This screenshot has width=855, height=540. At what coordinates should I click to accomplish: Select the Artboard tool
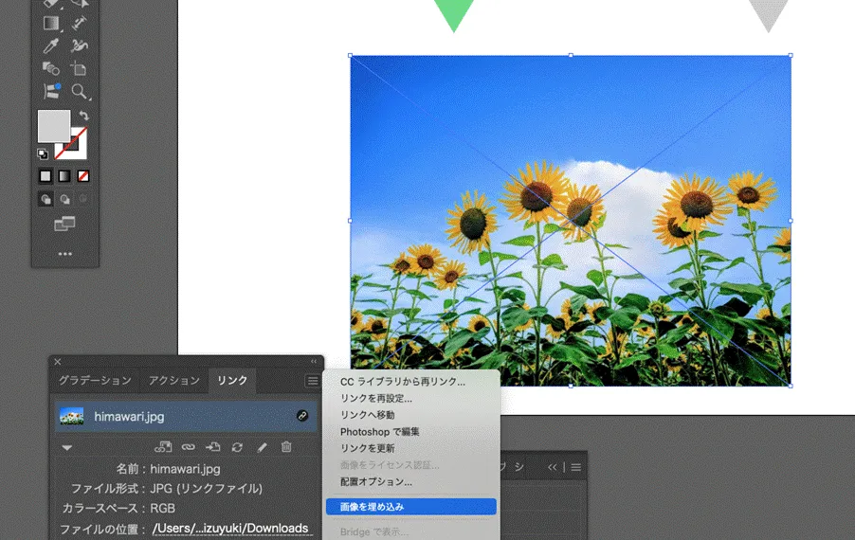click(80, 68)
